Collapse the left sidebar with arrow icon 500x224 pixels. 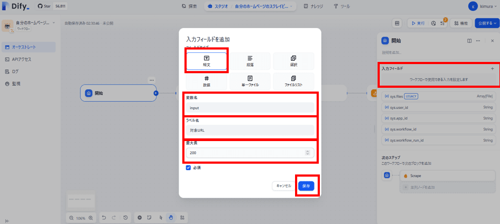pyautogui.click(x=7, y=221)
